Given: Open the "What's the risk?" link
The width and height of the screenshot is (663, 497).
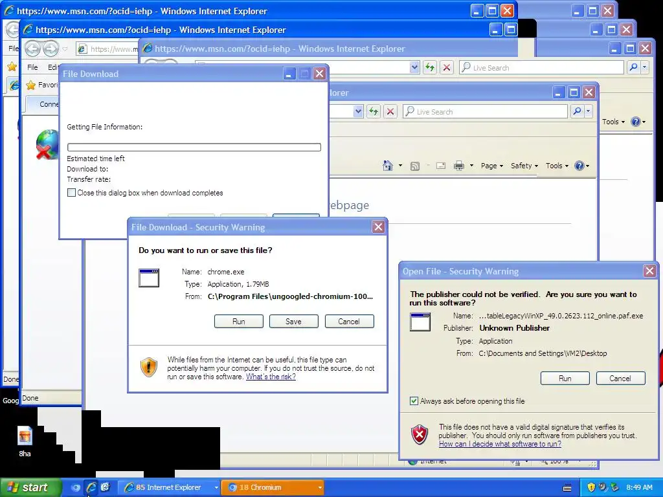Looking at the screenshot, I should [x=271, y=377].
